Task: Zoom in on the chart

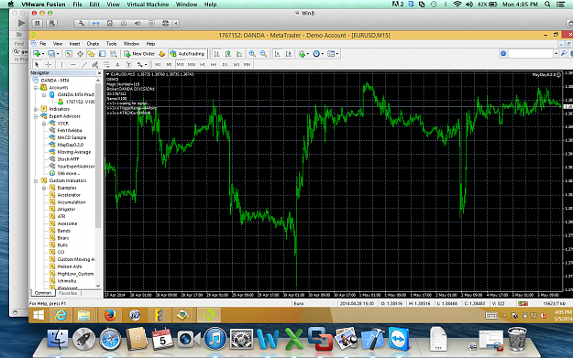Action: [252, 54]
